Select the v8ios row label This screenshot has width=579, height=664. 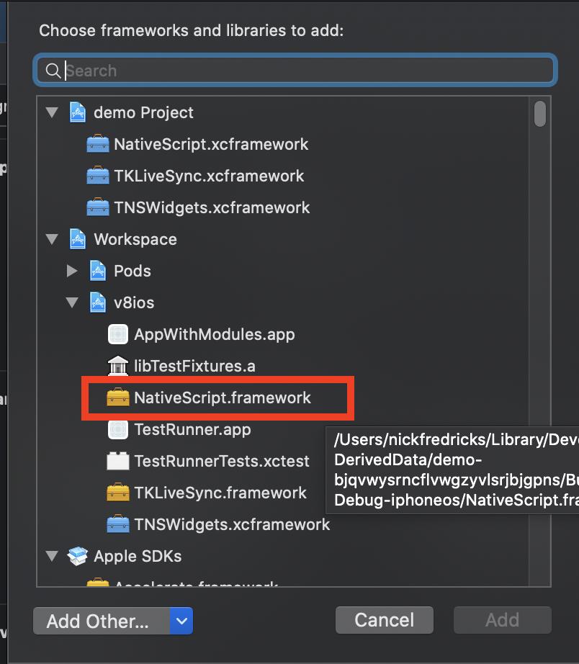coord(134,302)
